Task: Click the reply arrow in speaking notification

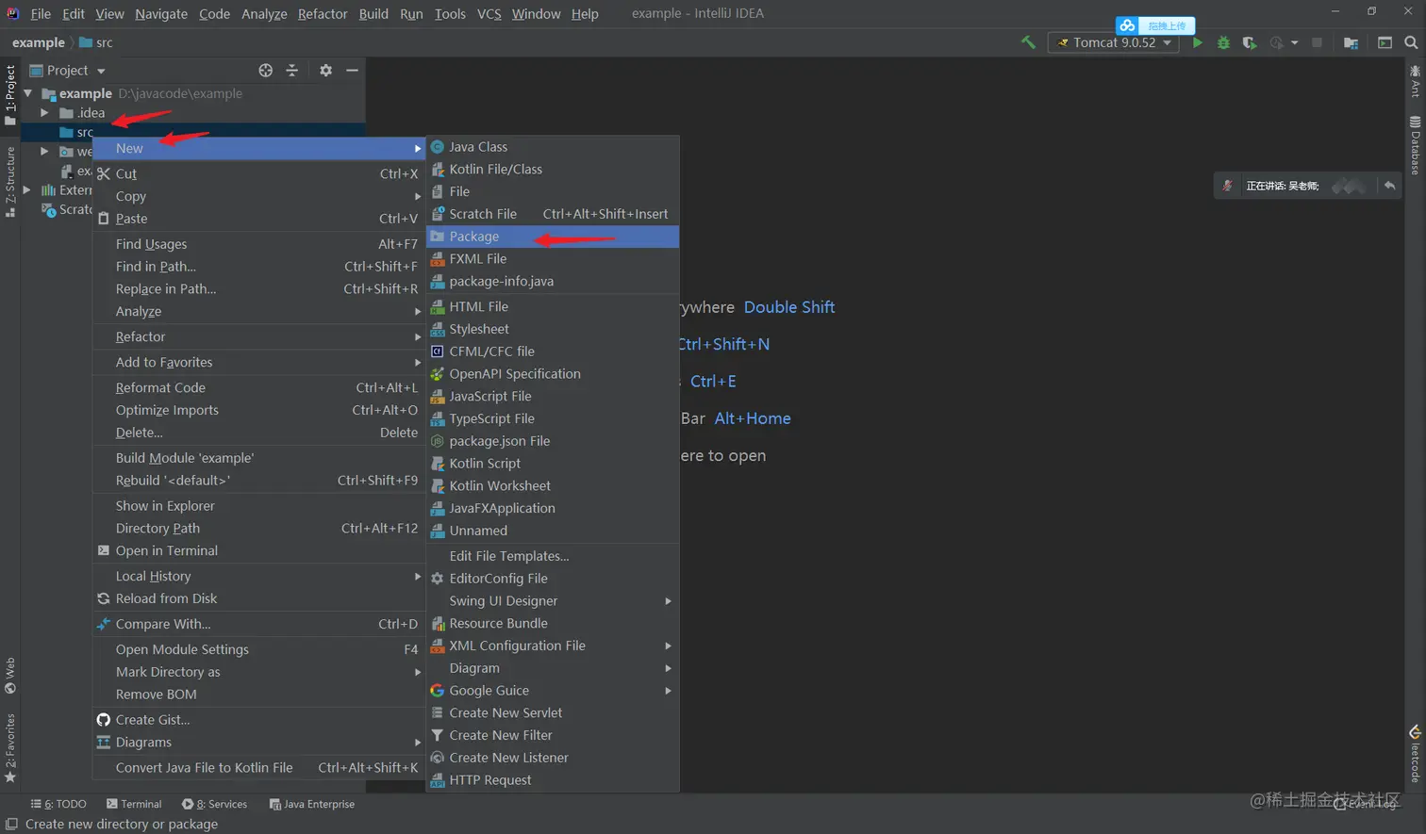Action: 1389,186
